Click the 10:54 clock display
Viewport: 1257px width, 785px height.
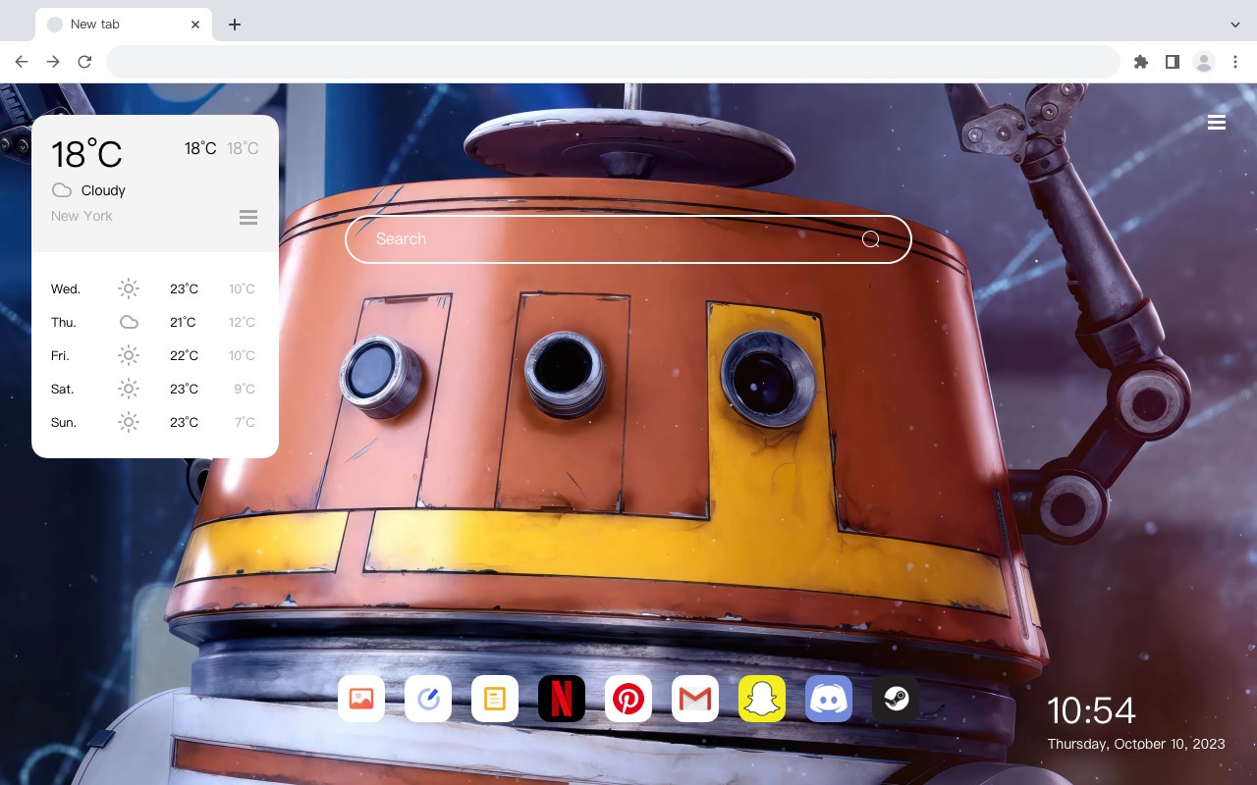[x=1091, y=710]
